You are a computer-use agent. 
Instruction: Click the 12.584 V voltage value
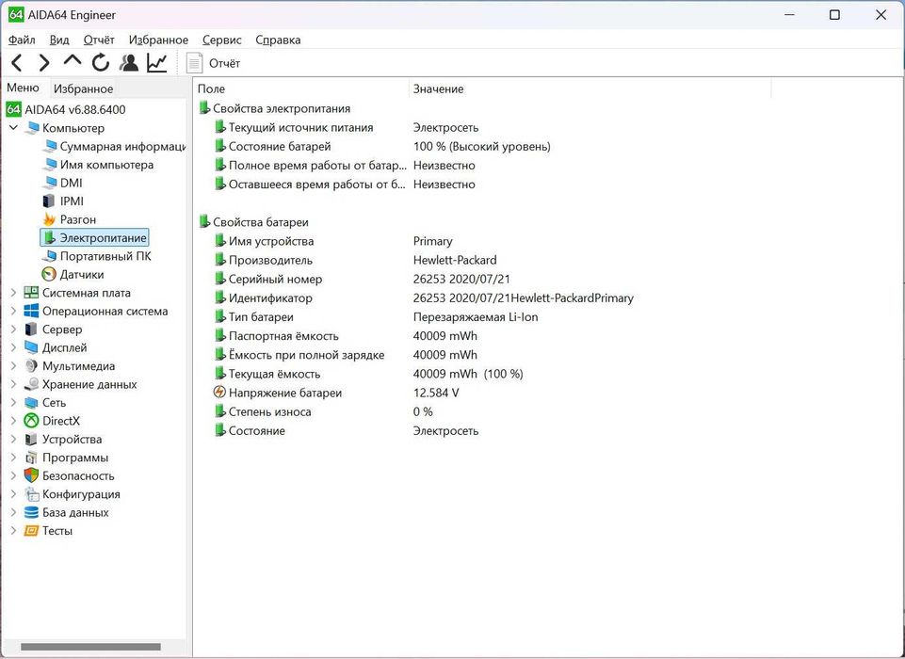click(436, 393)
